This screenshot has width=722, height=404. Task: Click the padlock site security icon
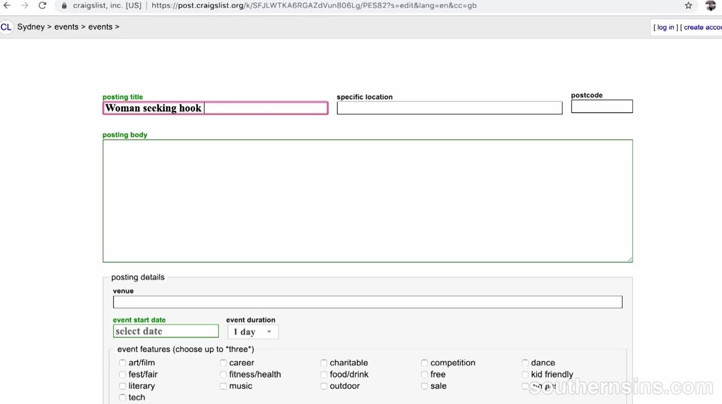click(x=64, y=6)
